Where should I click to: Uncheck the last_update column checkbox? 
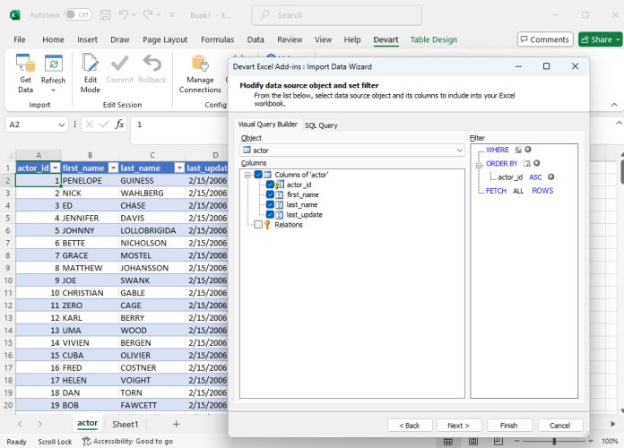[x=270, y=215]
